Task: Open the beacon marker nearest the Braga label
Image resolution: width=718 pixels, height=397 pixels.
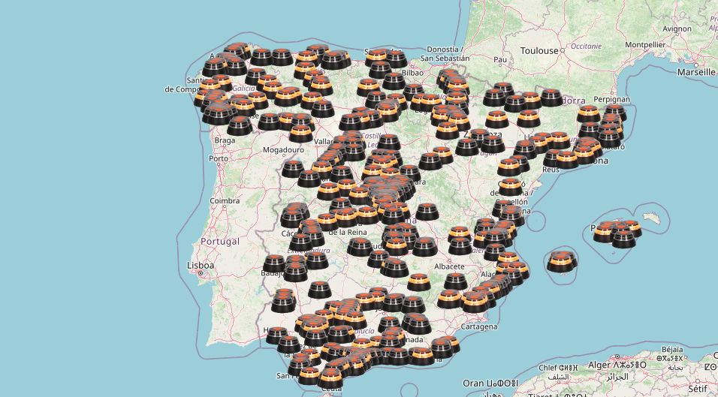Action: pyautogui.click(x=239, y=126)
